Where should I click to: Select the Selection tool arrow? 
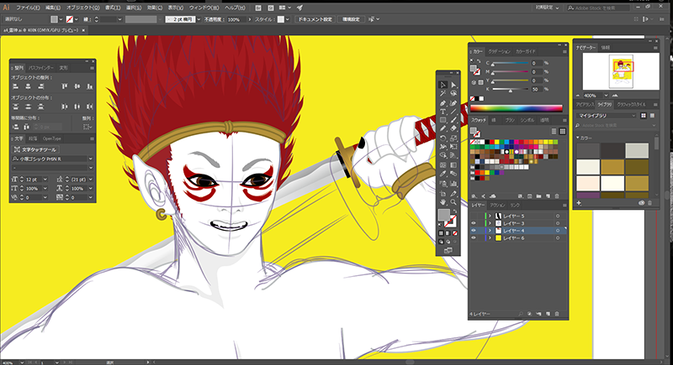point(443,85)
